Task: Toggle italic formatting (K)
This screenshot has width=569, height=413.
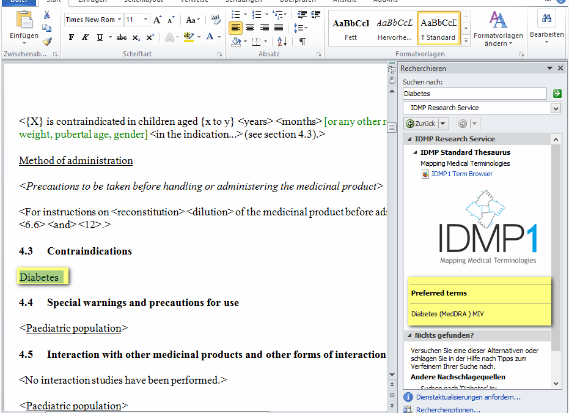Action: (x=85, y=37)
